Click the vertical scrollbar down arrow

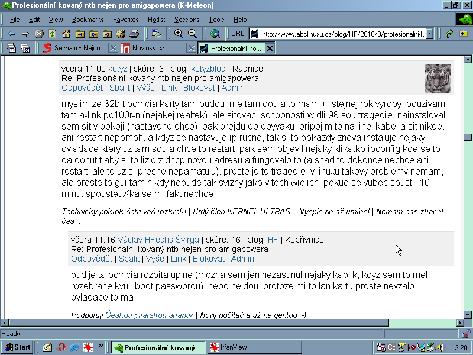pyautogui.click(x=468, y=315)
